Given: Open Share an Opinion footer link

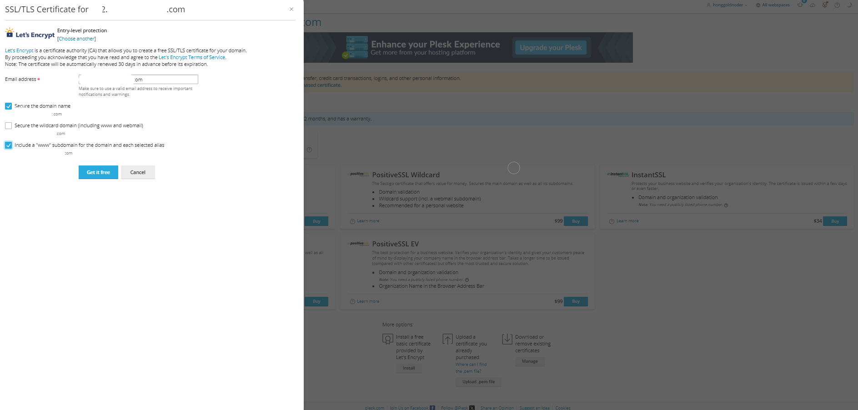Looking at the screenshot, I should [497, 408].
